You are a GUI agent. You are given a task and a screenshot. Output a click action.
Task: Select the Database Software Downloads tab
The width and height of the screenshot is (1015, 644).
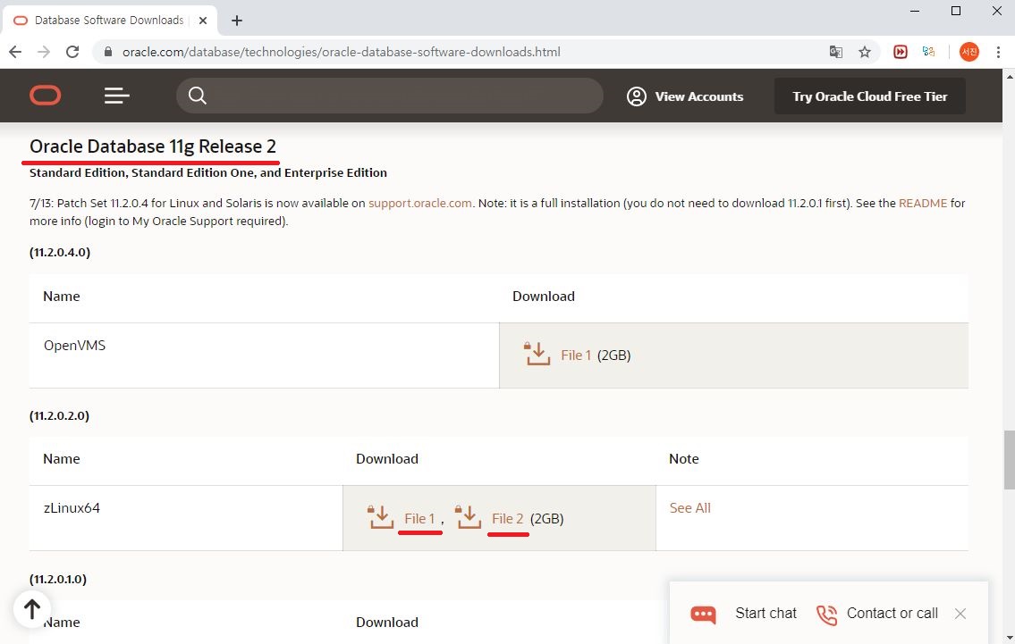tap(109, 21)
